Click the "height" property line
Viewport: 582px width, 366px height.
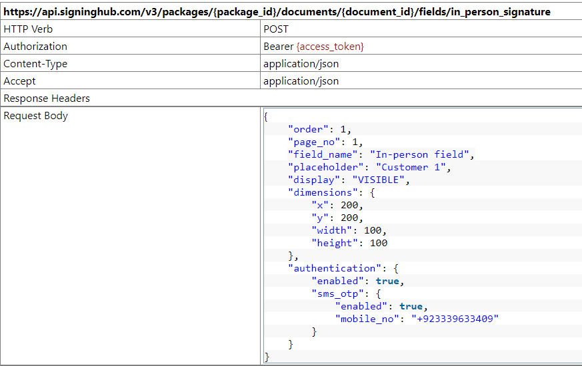(x=349, y=243)
